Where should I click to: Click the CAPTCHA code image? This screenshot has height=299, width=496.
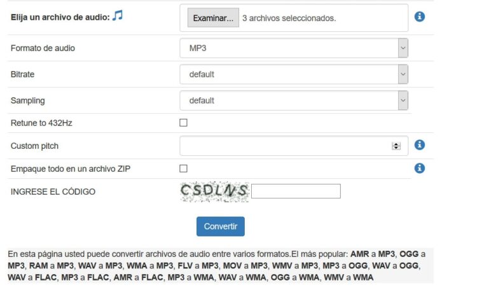tap(214, 191)
